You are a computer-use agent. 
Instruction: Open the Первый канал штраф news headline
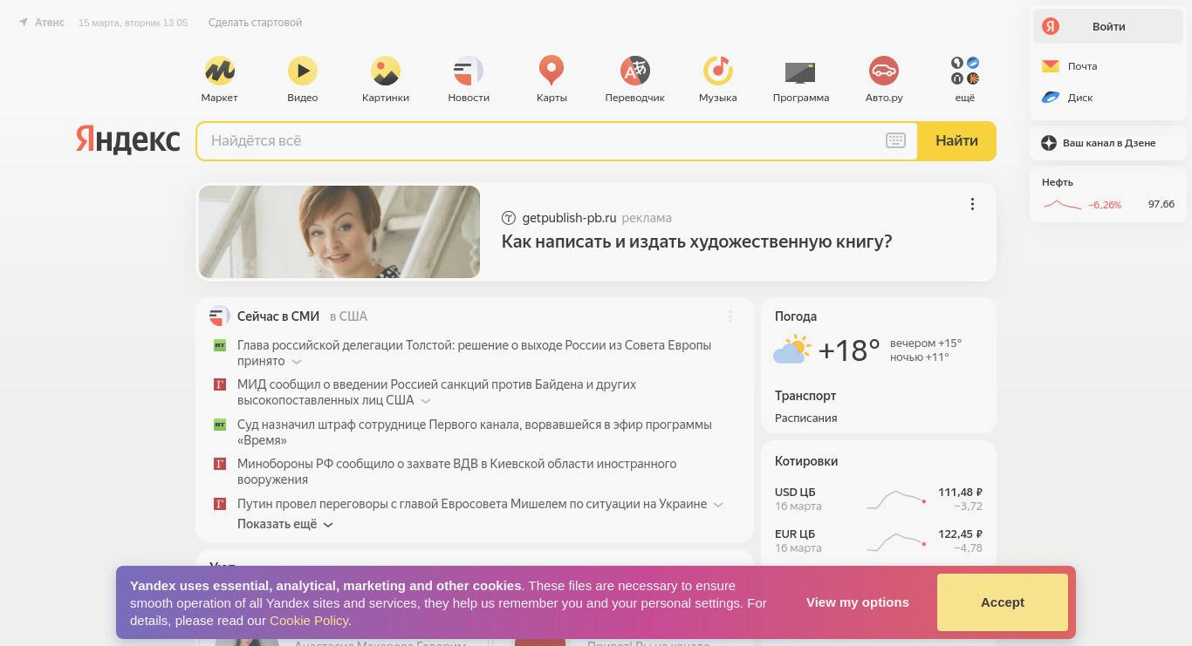475,432
